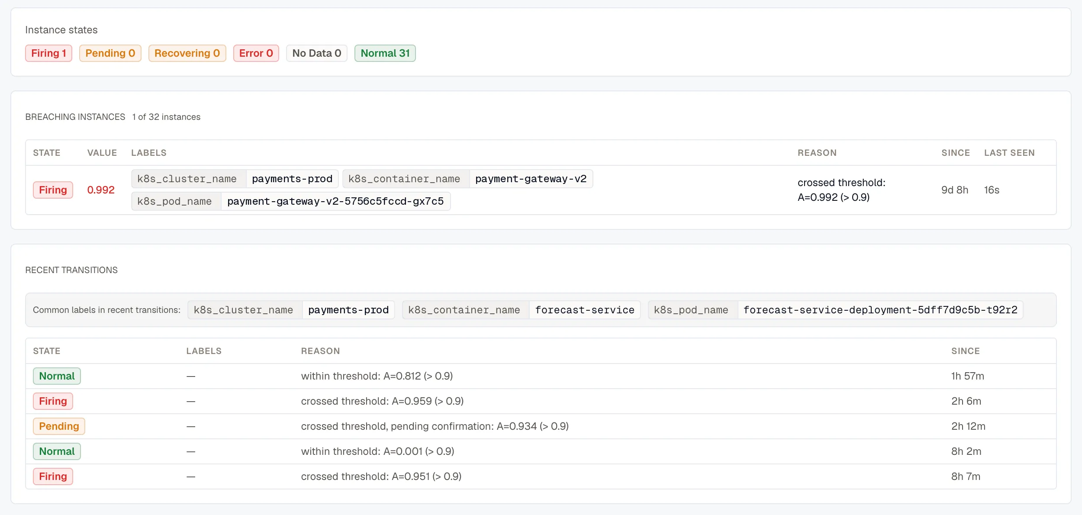The height and width of the screenshot is (515, 1082).
Task: Click payments-prod in common labels bar
Action: [x=348, y=310]
